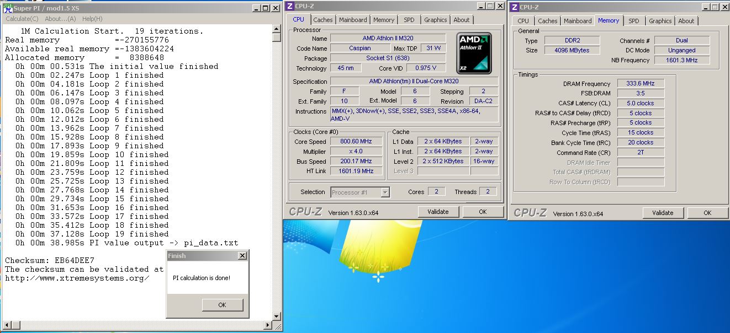
Task: Click Validate in Memory tab window
Action: tap(663, 213)
